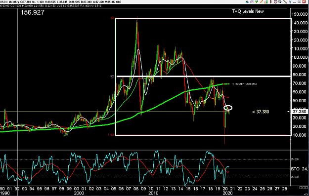Viewport: 309px width, 196px height.
Task: Click the 08 tick label on time axis
Action: [x=136, y=189]
